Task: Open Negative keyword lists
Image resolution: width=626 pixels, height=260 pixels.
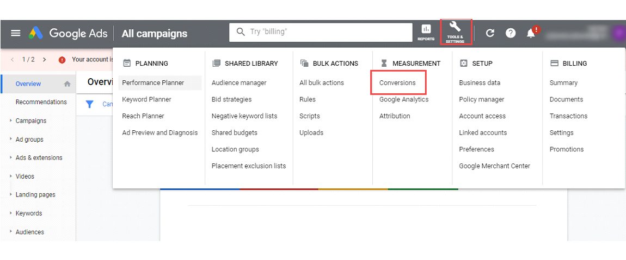Action: click(x=244, y=116)
